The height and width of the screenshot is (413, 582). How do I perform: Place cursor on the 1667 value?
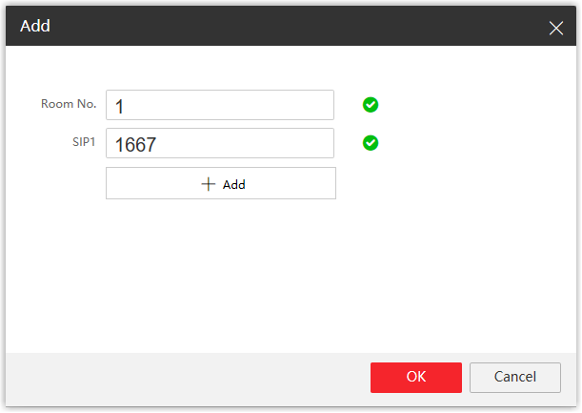click(135, 144)
